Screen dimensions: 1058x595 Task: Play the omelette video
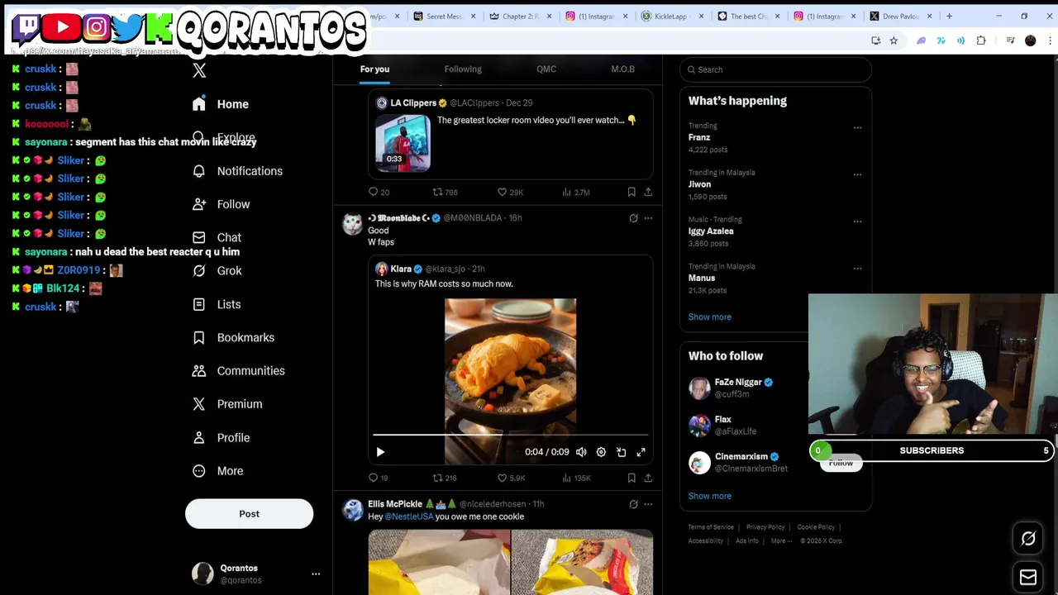pos(380,452)
